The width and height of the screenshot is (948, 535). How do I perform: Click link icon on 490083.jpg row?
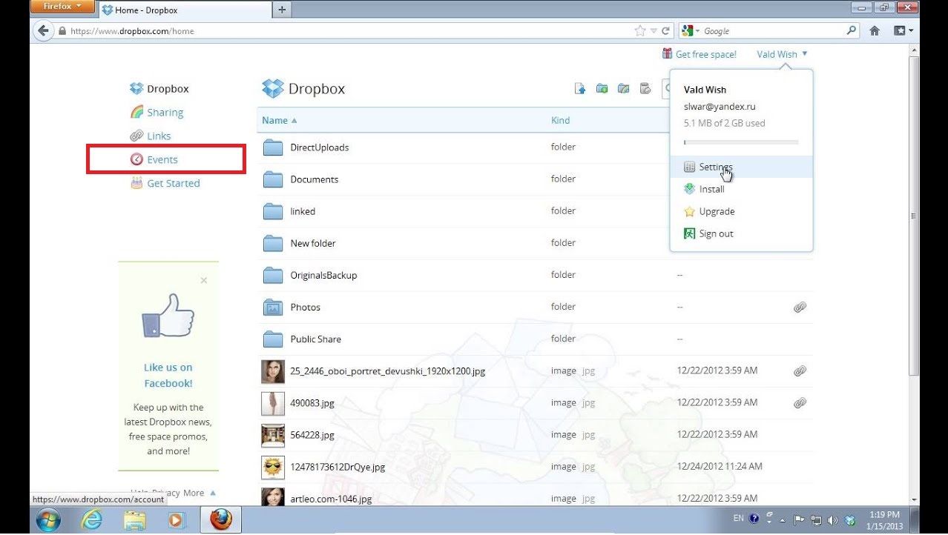point(800,402)
